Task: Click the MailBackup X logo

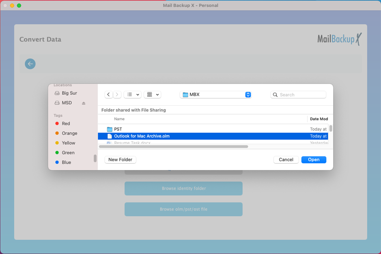Action: point(340,39)
